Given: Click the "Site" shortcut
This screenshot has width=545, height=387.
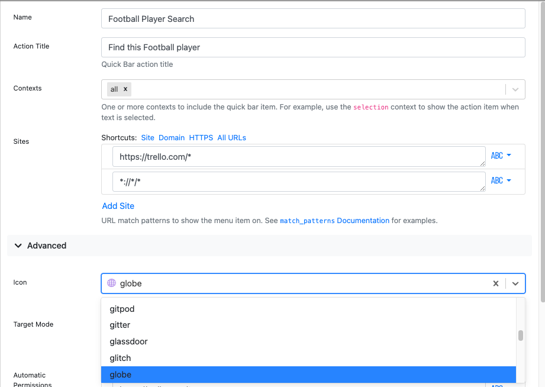Looking at the screenshot, I should [147, 137].
